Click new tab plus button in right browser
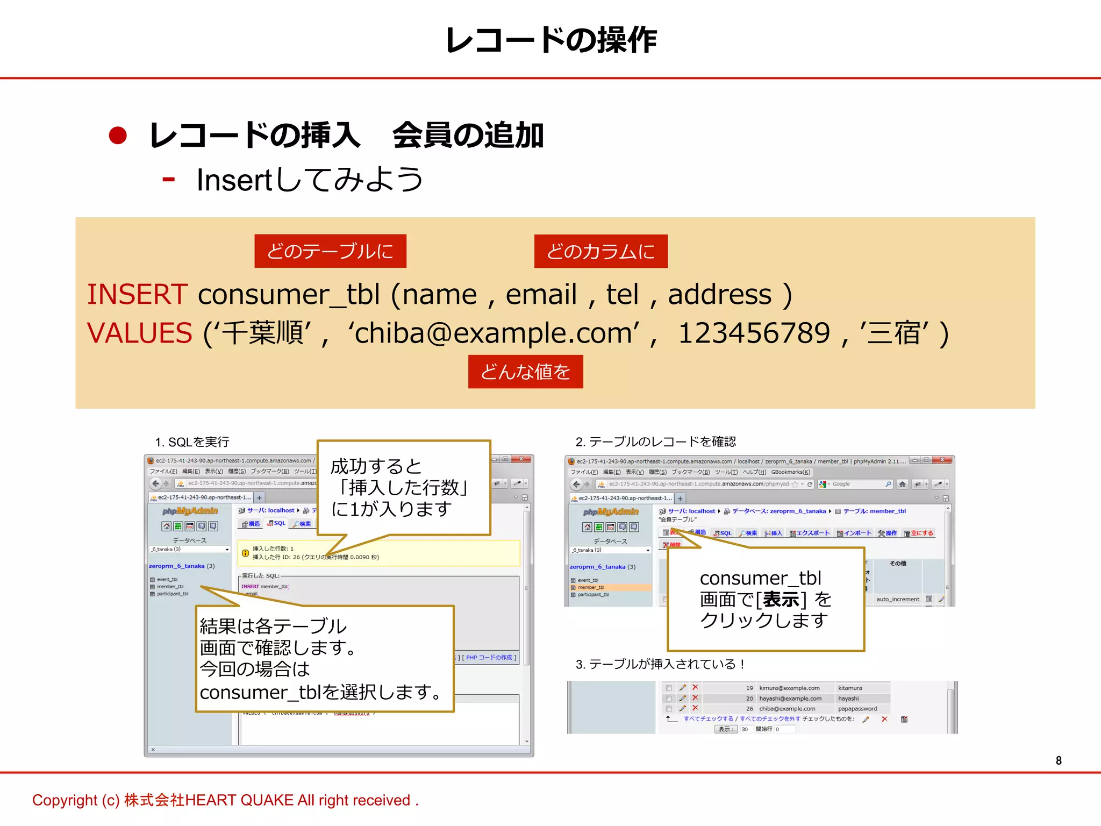This screenshot has width=1101, height=826. pyautogui.click(x=680, y=499)
